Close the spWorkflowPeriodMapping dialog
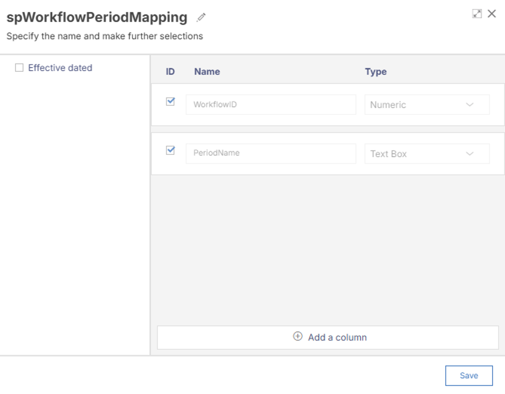 (x=492, y=13)
